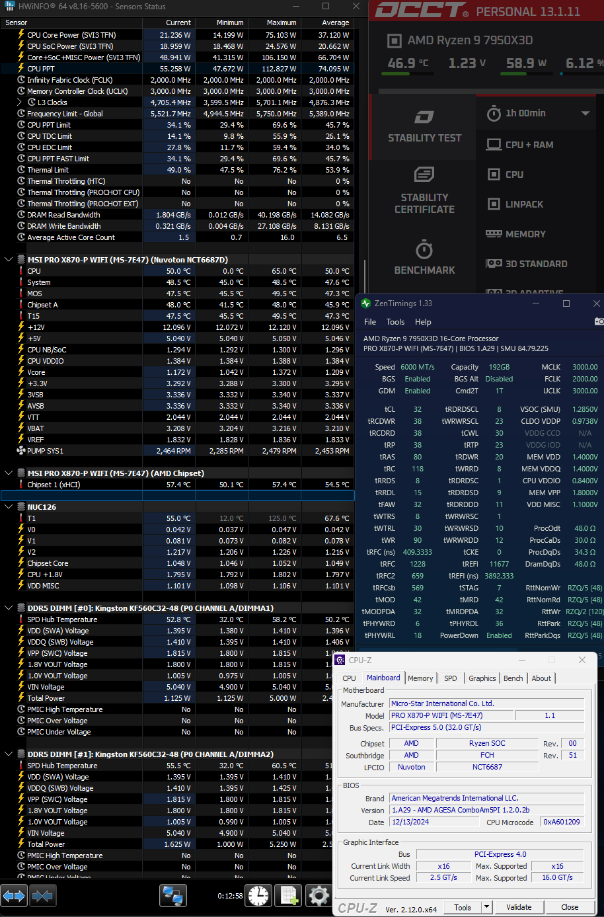Viewport: 604px width, 917px height.
Task: Click the expand columns blue arrows icon
Action: [14, 896]
